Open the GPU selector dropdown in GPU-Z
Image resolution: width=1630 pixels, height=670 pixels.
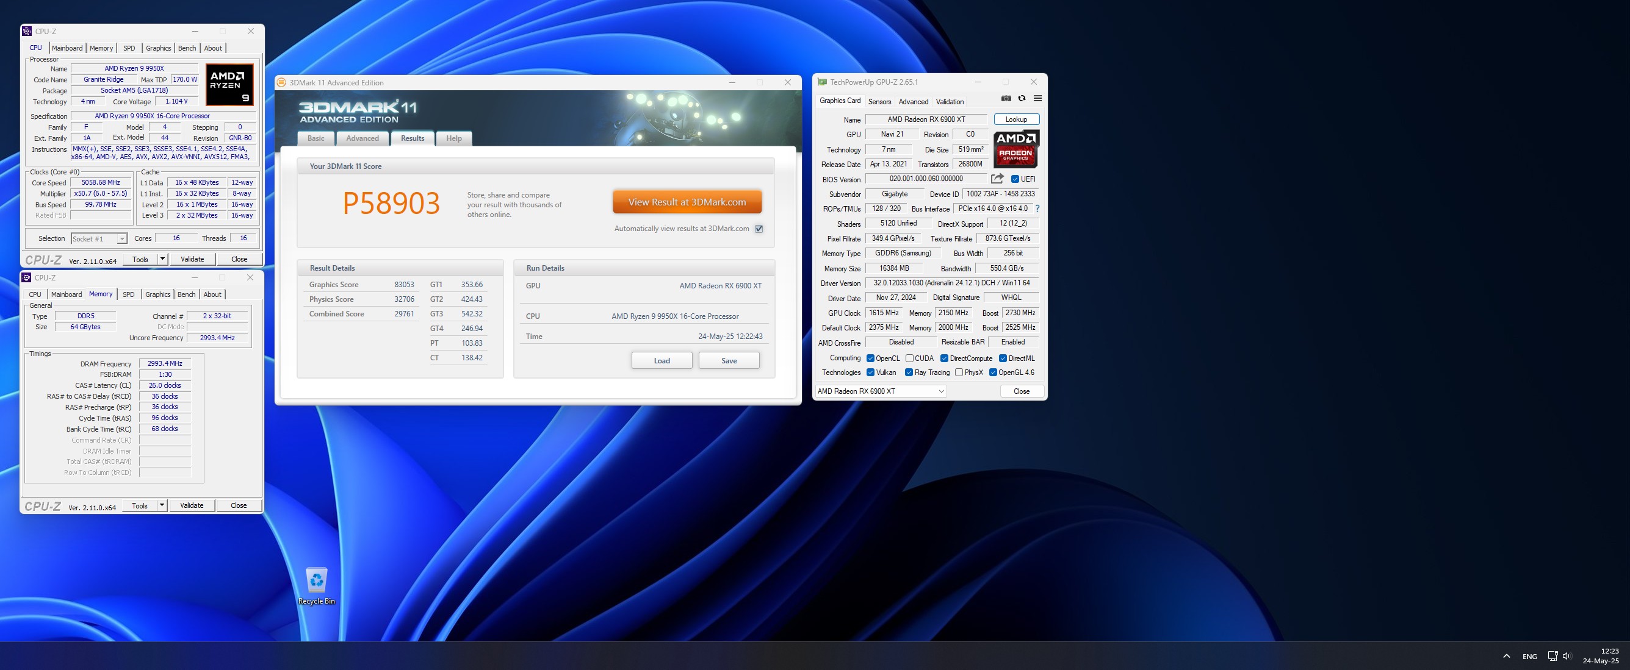tap(881, 391)
